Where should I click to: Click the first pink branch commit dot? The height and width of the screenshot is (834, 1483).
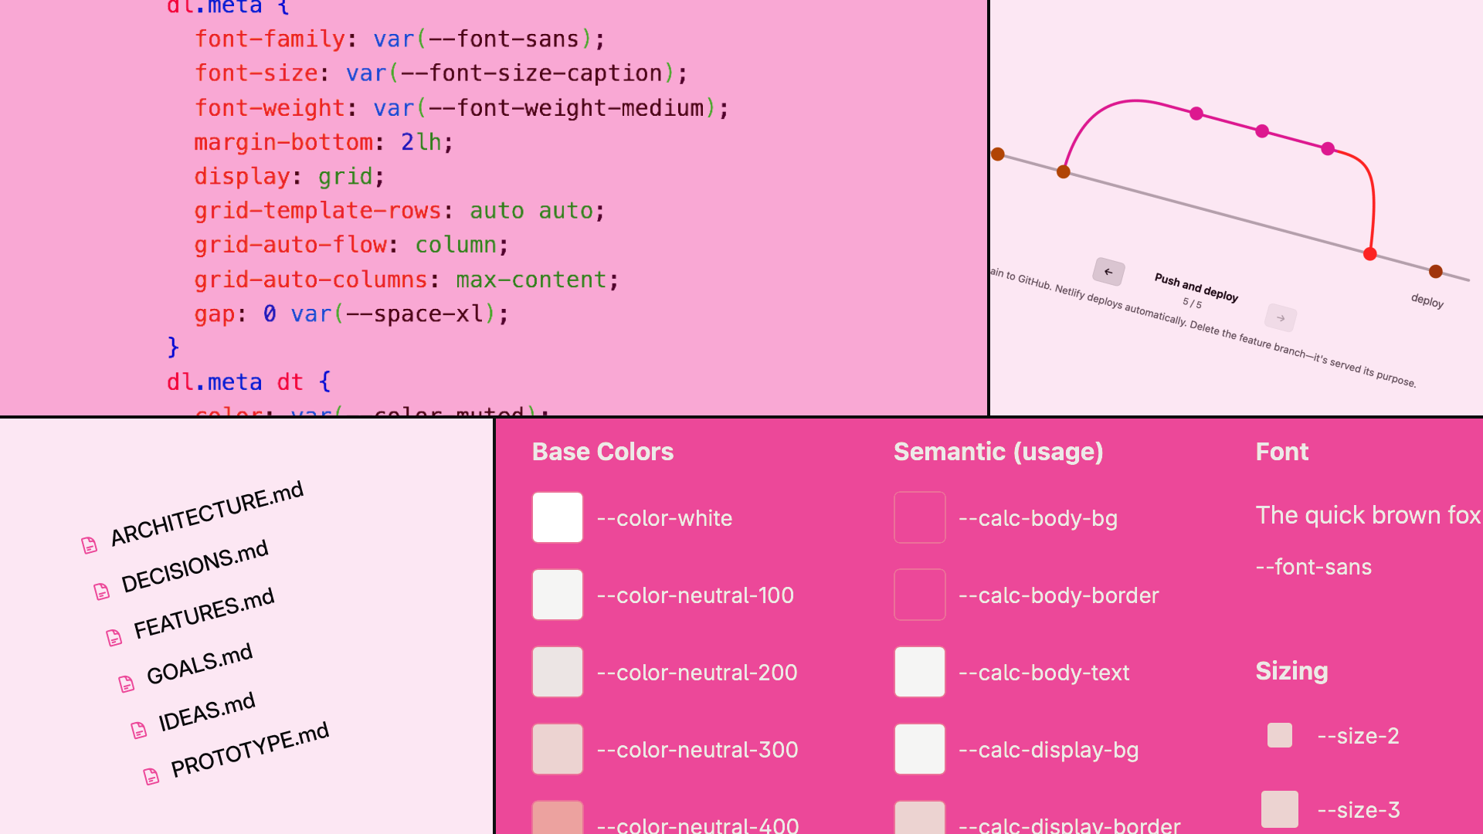[x=1196, y=114]
